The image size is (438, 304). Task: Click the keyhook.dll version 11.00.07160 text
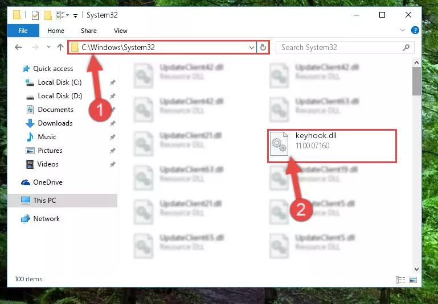click(312, 145)
